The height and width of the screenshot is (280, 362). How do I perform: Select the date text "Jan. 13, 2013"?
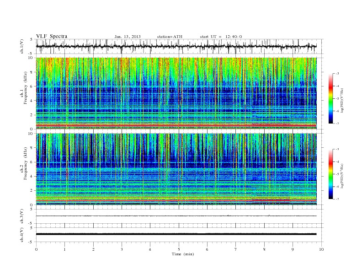click(x=128, y=37)
